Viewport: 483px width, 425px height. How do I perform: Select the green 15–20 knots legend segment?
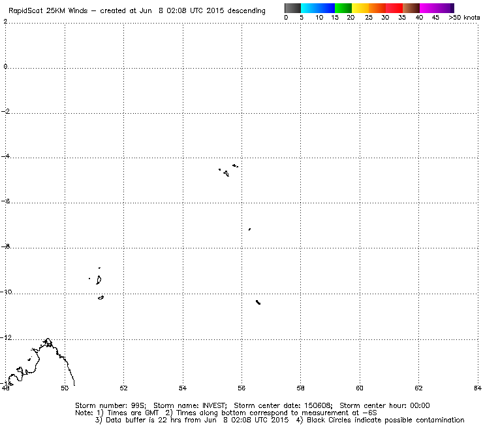tap(343, 8)
